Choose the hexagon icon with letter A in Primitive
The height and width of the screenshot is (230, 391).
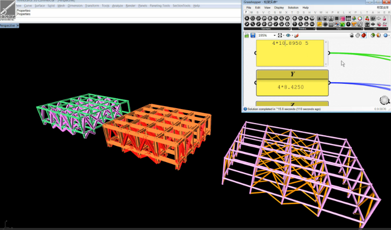click(x=300, y=24)
